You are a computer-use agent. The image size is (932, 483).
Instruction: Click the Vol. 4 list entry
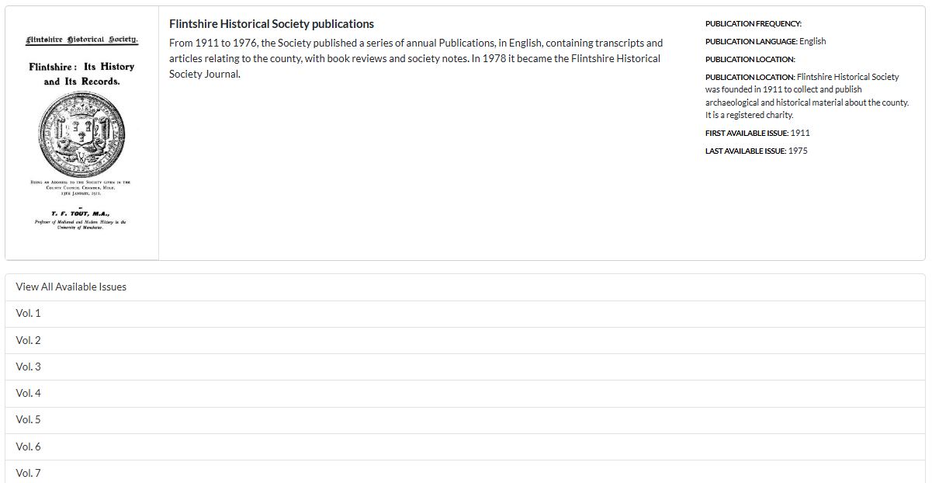click(28, 393)
